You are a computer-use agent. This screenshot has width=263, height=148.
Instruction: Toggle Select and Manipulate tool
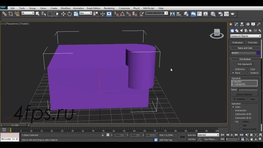click(103, 14)
